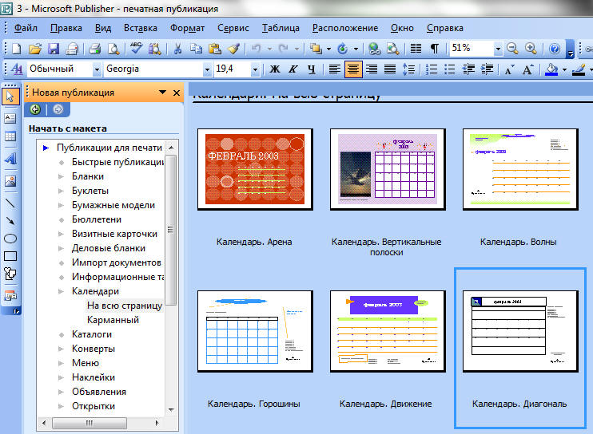
Task: Select the WordArt tool in left toolbar
Action: 10,159
